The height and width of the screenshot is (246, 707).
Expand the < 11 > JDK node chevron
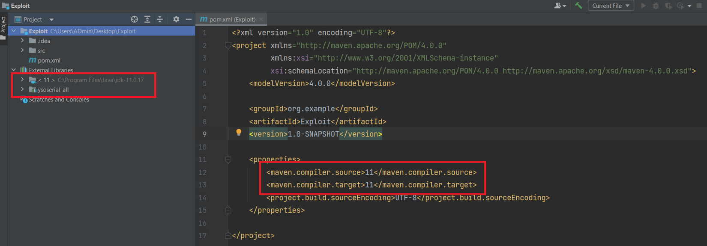[x=22, y=80]
